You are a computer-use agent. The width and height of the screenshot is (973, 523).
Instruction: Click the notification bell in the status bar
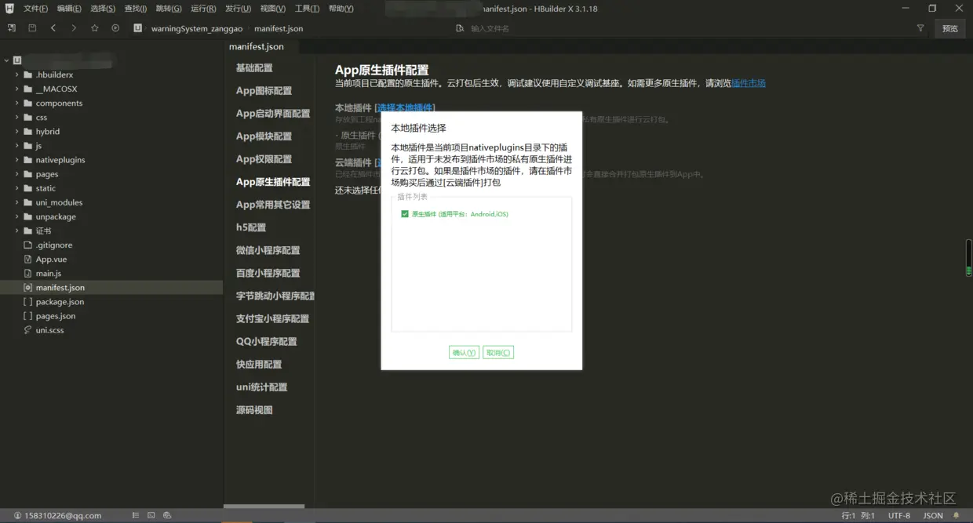[x=956, y=515]
